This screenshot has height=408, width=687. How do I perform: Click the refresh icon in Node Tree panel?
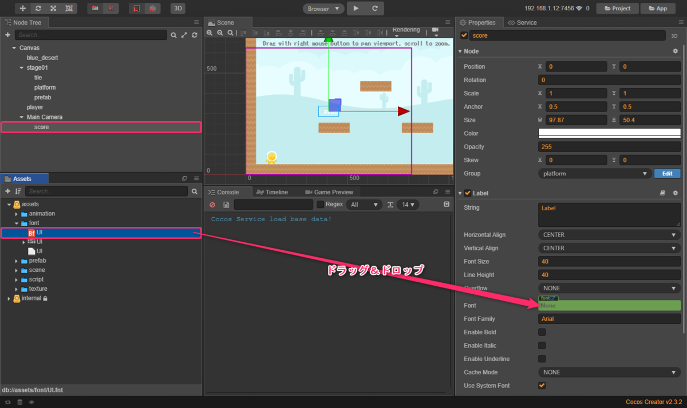[195, 35]
